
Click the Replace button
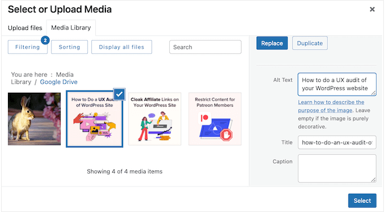[x=272, y=43]
